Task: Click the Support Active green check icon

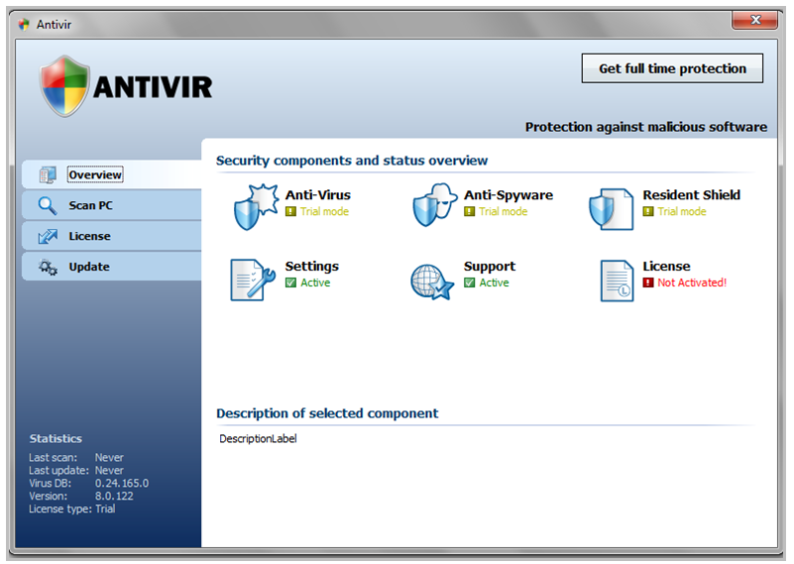Action: point(470,282)
